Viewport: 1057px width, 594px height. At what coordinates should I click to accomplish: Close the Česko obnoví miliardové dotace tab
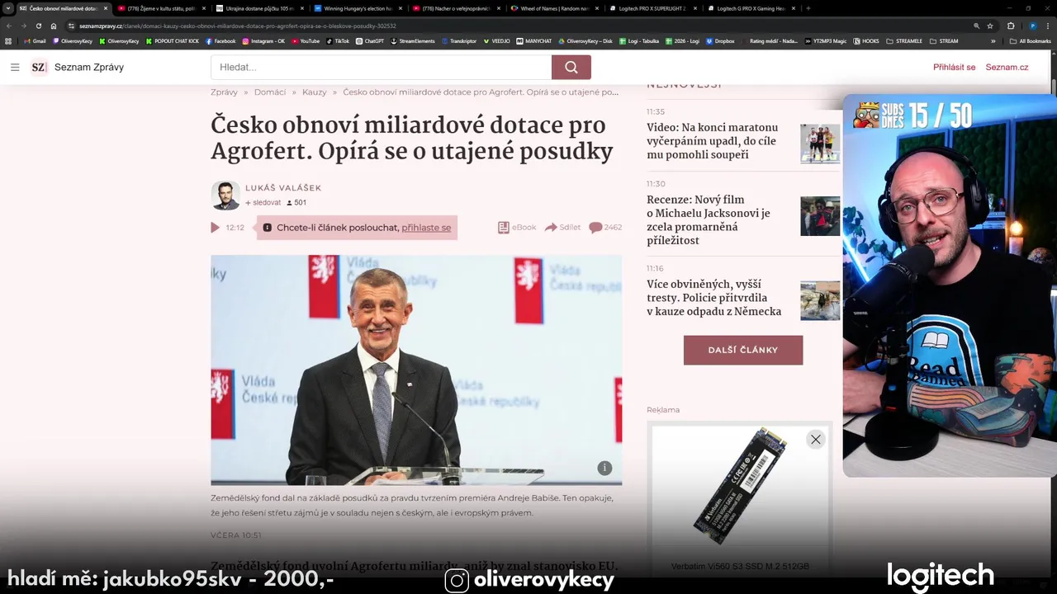[x=106, y=8]
